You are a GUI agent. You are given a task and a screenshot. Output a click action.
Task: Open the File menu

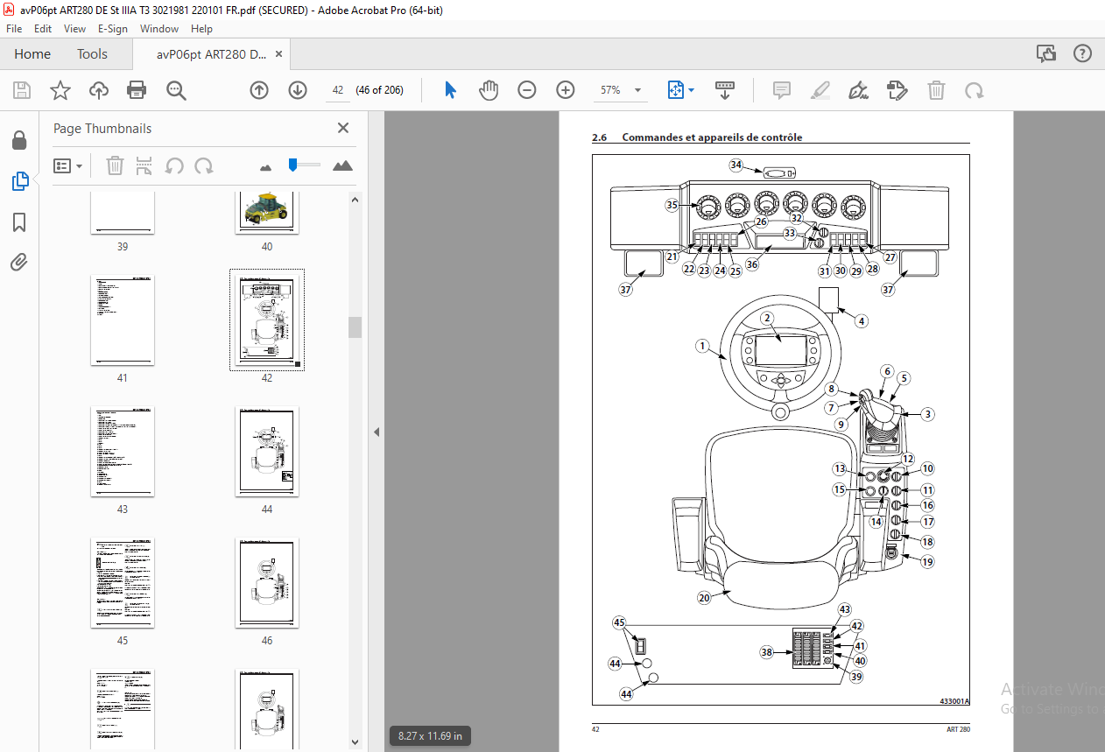tap(14, 29)
